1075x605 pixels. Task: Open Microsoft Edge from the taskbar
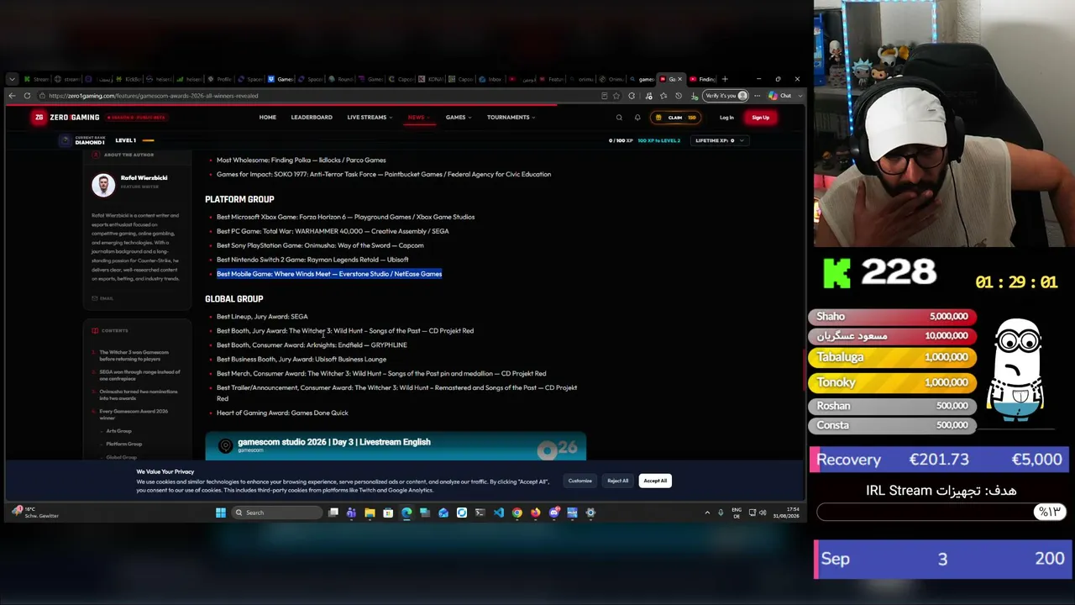point(406,513)
